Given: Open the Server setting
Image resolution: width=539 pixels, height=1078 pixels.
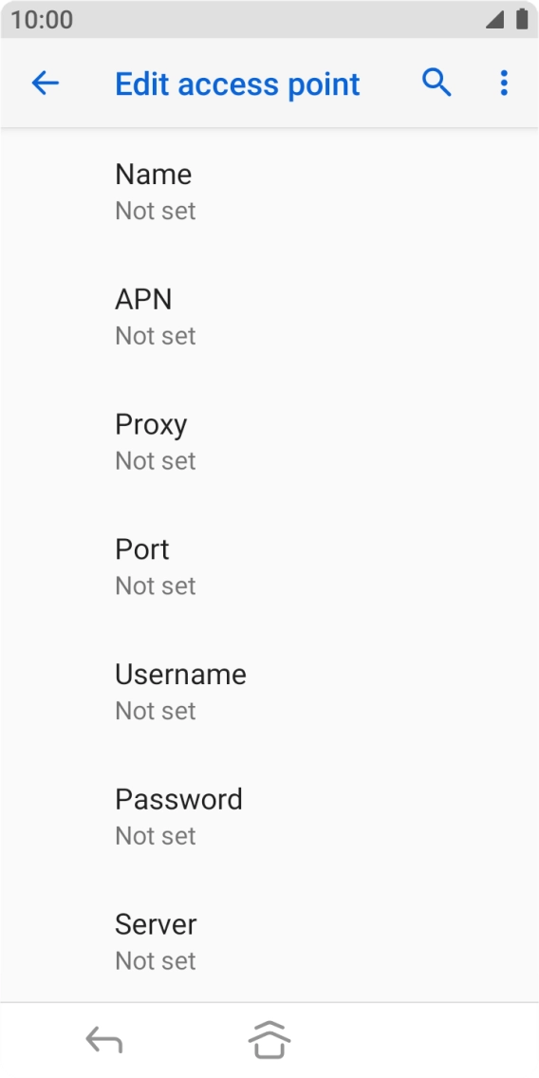Looking at the screenshot, I should click(x=269, y=940).
